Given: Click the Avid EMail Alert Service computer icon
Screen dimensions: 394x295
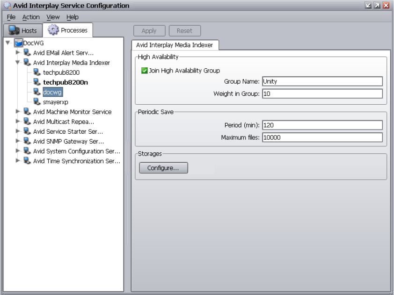Looking at the screenshot, I should coord(27,52).
